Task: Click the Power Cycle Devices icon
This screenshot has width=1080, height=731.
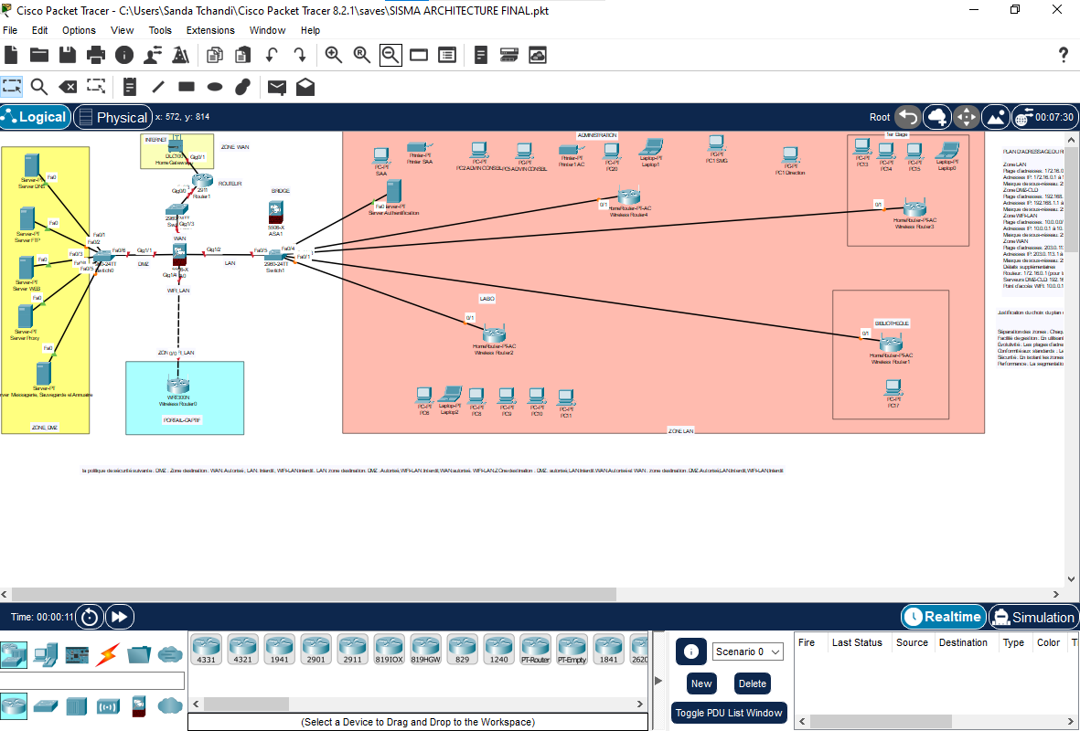Action: click(x=90, y=617)
